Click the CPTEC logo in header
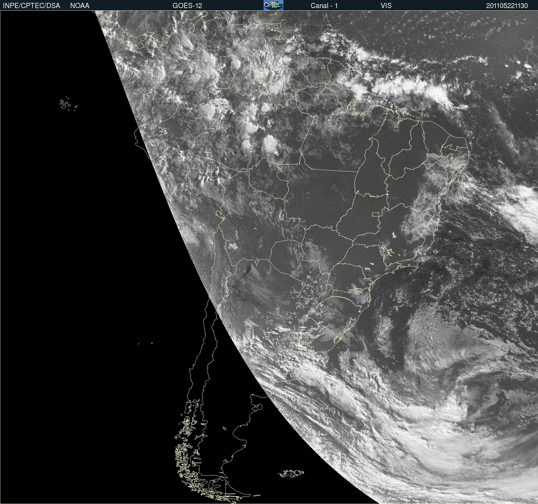Image resolution: width=538 pixels, height=504 pixels. (273, 5)
